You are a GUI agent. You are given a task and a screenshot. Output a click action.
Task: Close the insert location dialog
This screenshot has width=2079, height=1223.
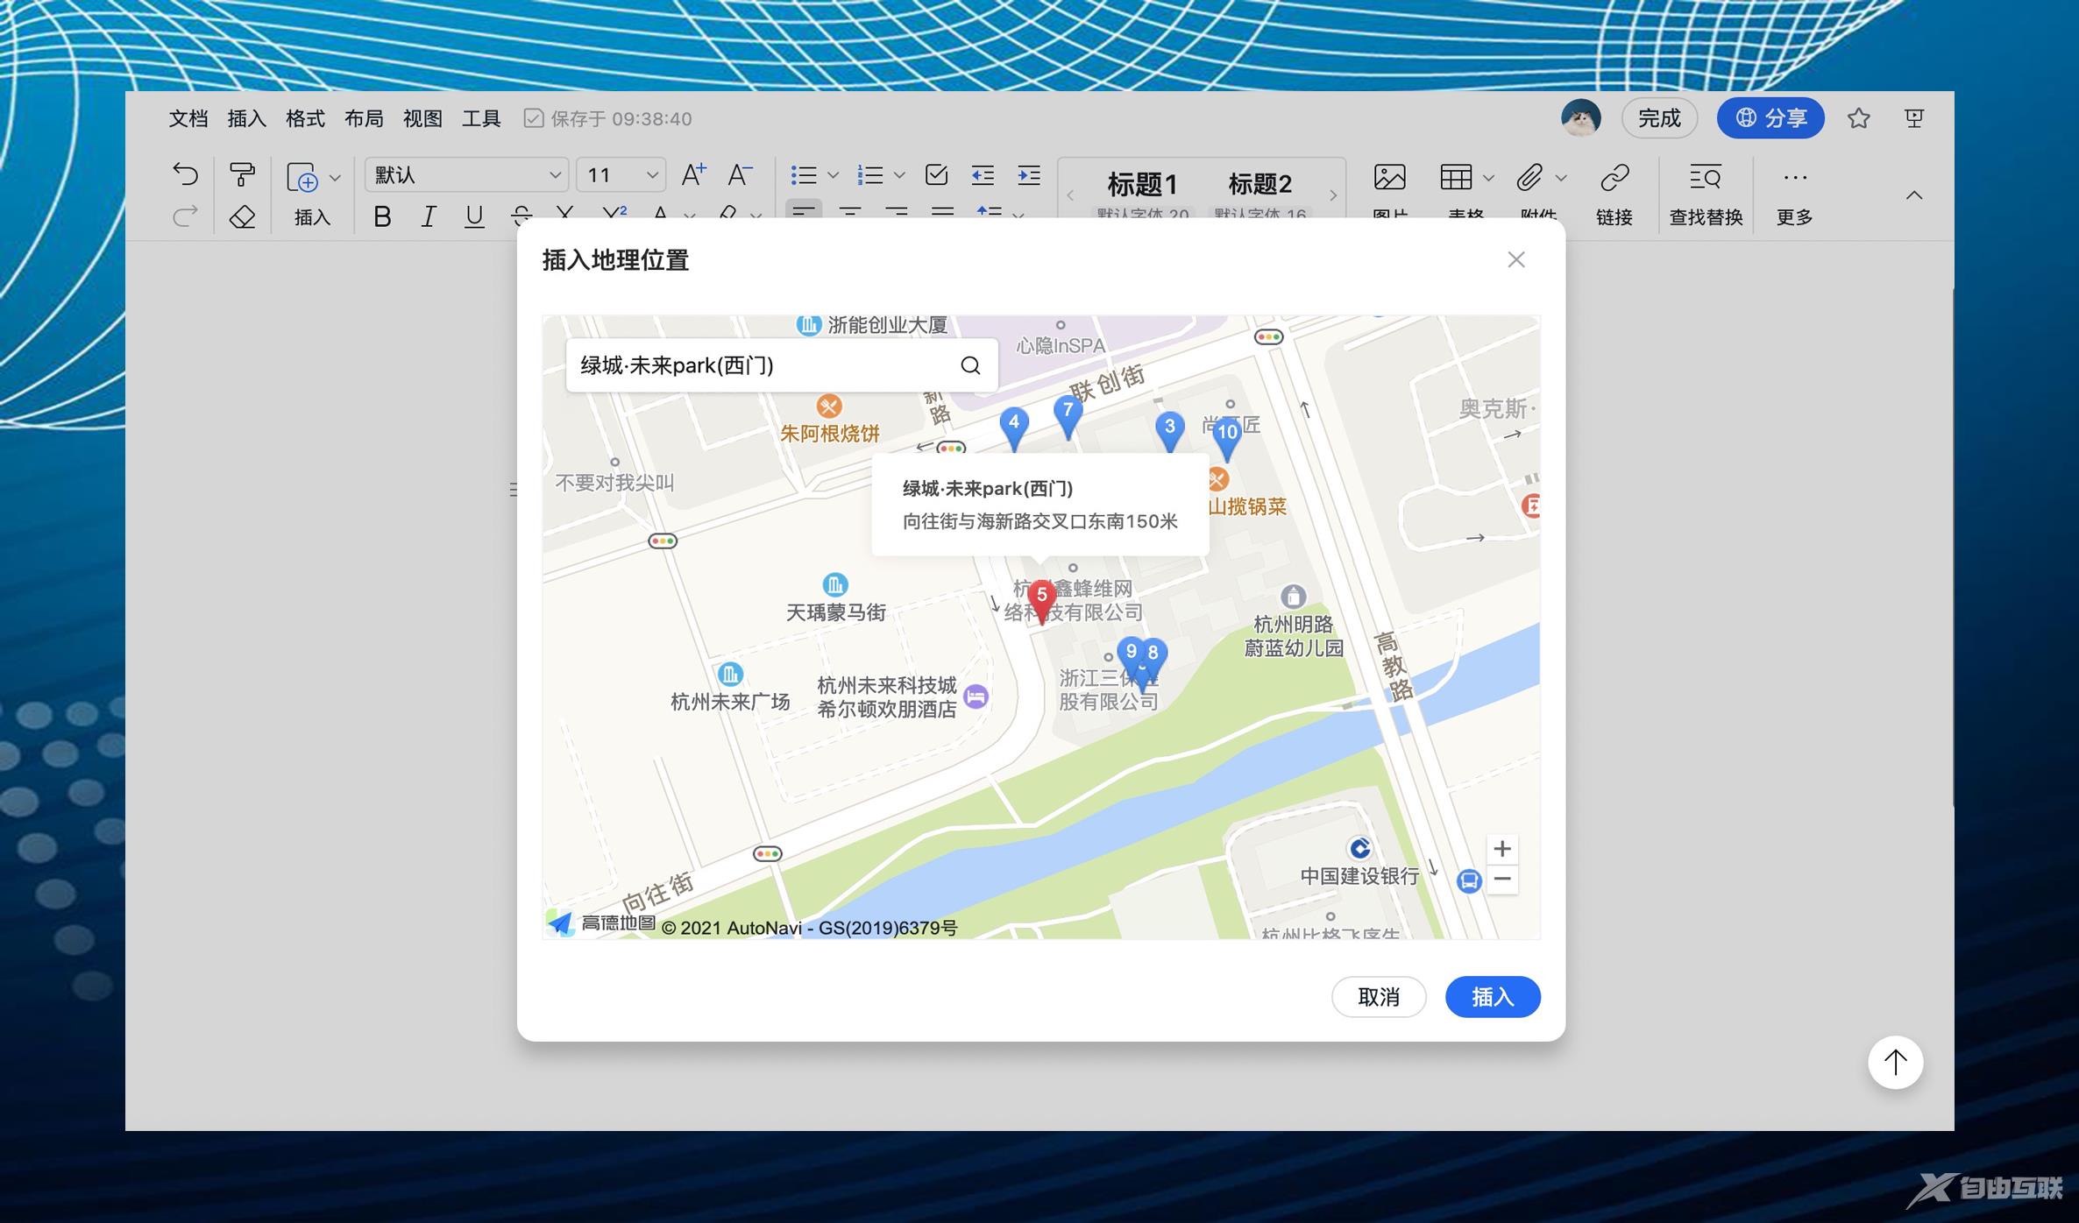pyautogui.click(x=1516, y=259)
